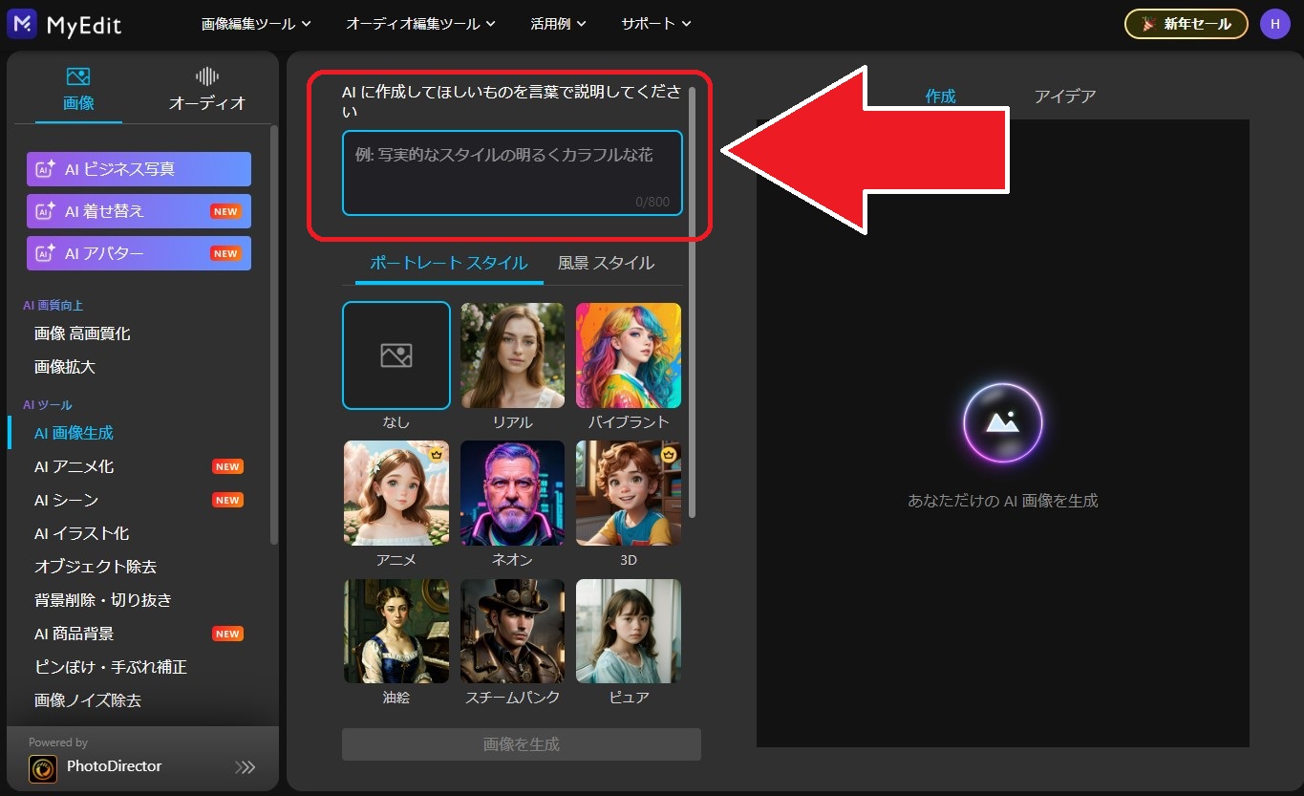The image size is (1304, 796).
Task: Open the 作成 tab
Action: tap(941, 96)
